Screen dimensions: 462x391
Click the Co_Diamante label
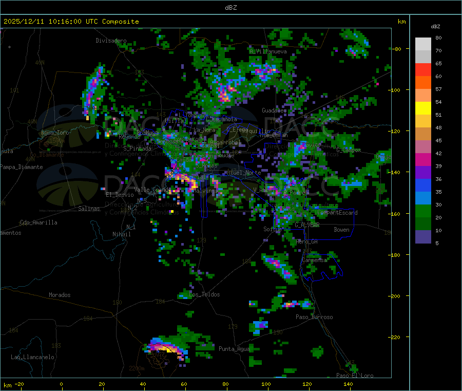(47, 155)
